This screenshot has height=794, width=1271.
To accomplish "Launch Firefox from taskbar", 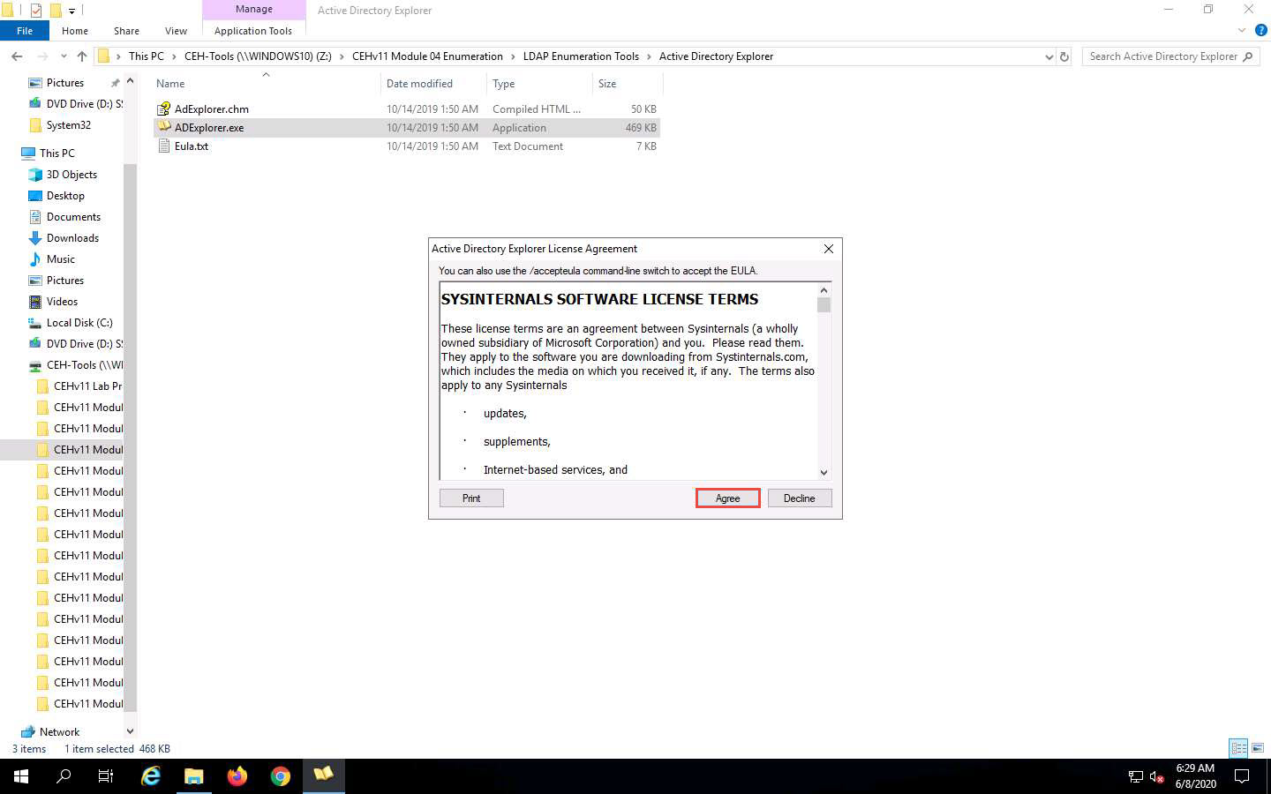I will (237, 776).
